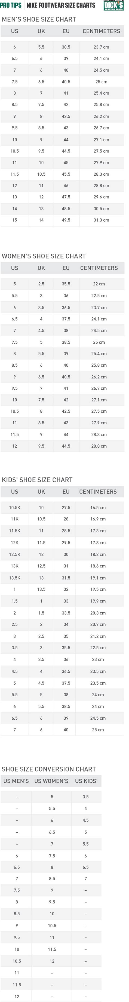Click the 23.7 cm cell in men's chart
This screenshot has height=1002, width=129.
[102, 47]
